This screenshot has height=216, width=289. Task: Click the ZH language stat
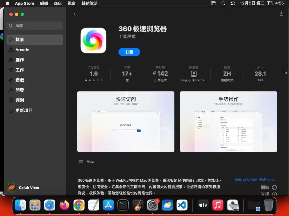tap(227, 74)
